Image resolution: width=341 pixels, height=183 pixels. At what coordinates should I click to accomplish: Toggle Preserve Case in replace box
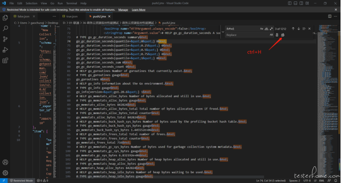click(271, 35)
